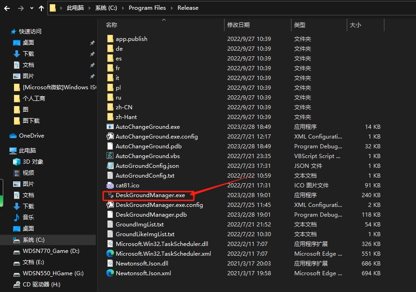Go back with the left arrow button
Screen dimensions: 416x292
point(7,8)
